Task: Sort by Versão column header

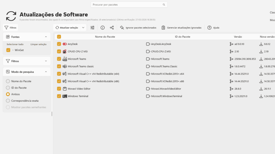Action: pos(238,37)
